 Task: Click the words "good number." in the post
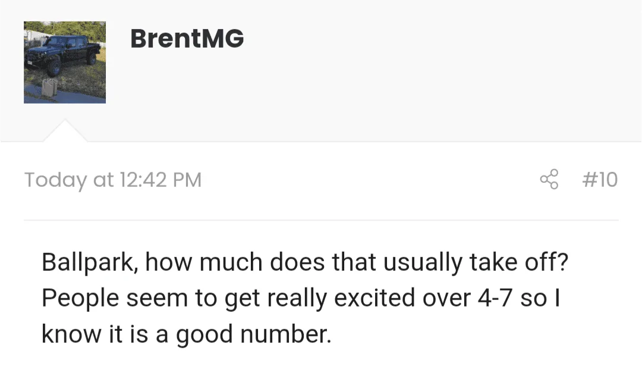[253, 335]
